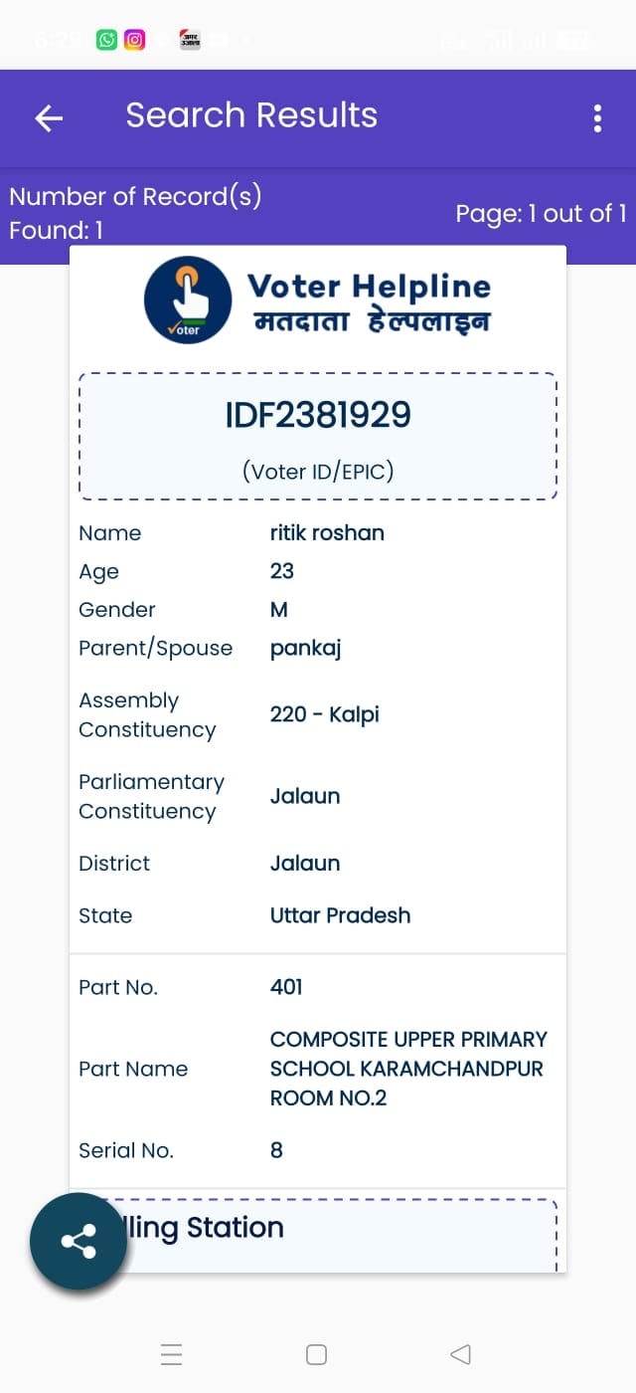
Task: Open WhatsApp notification icon in status bar
Action: pyautogui.click(x=106, y=40)
